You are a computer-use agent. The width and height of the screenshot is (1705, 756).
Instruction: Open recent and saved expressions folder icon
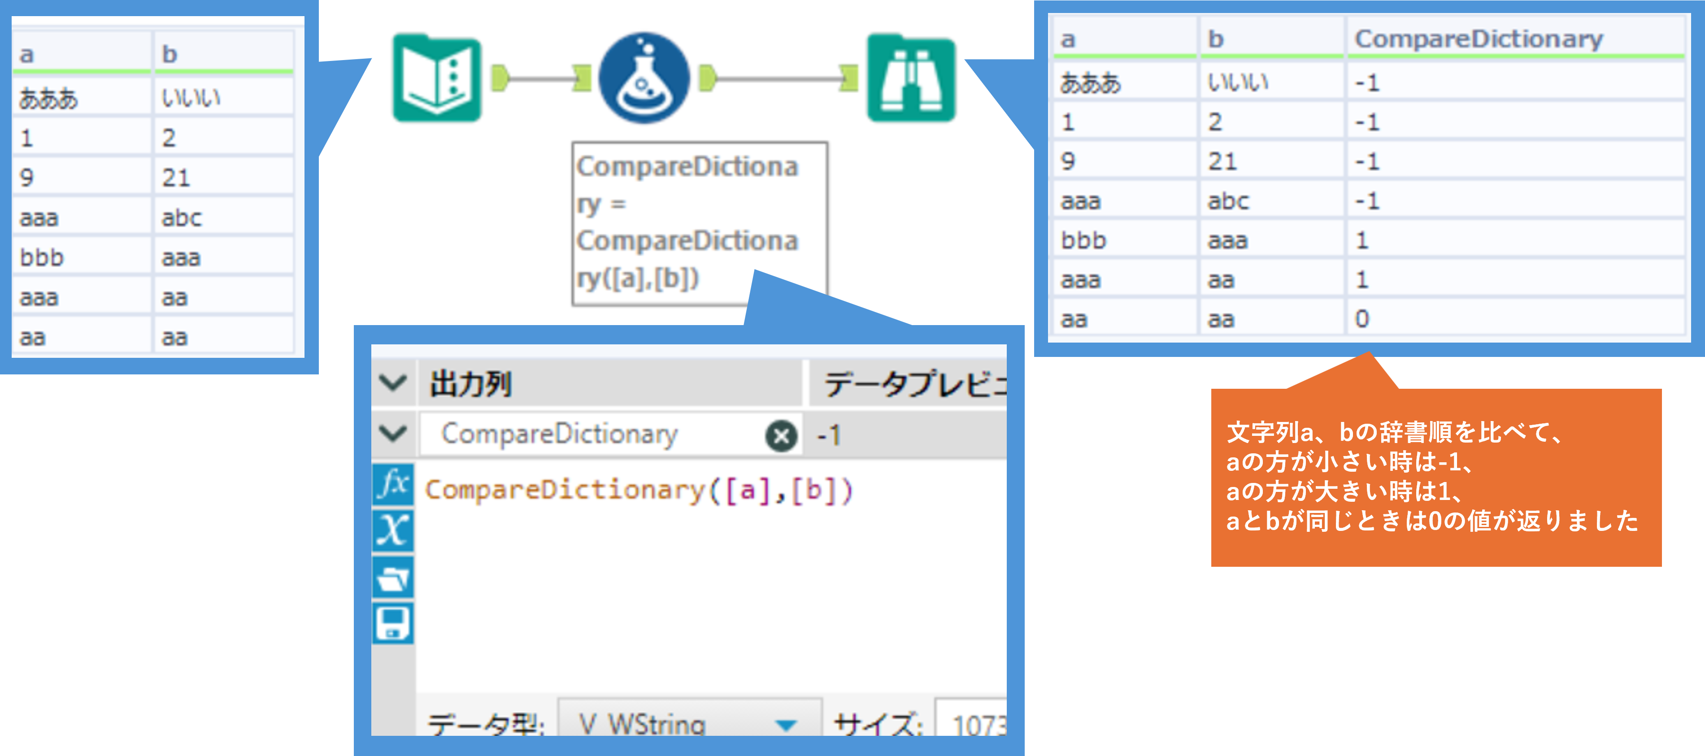pyautogui.click(x=393, y=578)
